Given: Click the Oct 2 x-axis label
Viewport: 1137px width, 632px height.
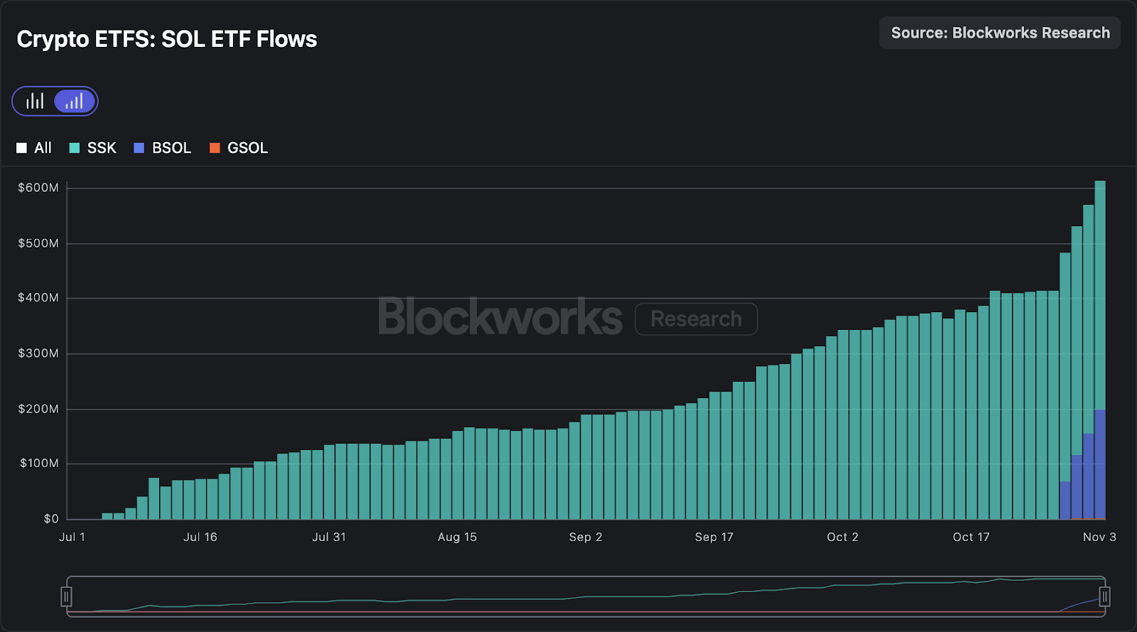Looking at the screenshot, I should pyautogui.click(x=843, y=537).
